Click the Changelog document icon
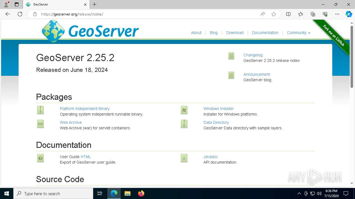 (x=231, y=56)
